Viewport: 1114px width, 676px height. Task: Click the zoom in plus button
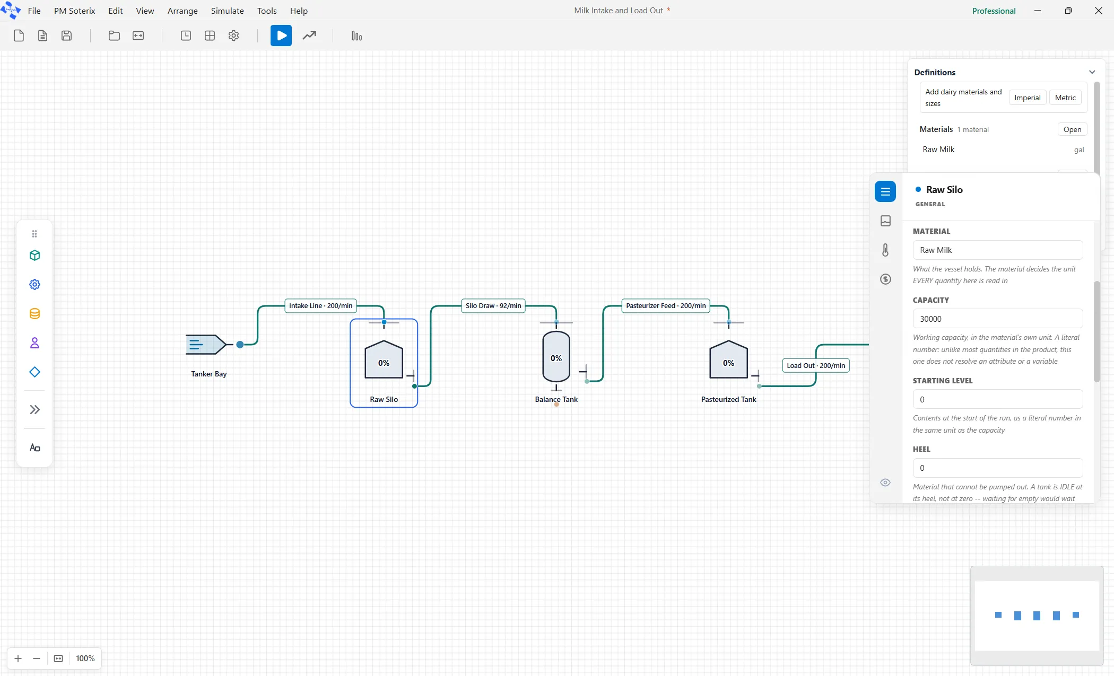pos(18,659)
